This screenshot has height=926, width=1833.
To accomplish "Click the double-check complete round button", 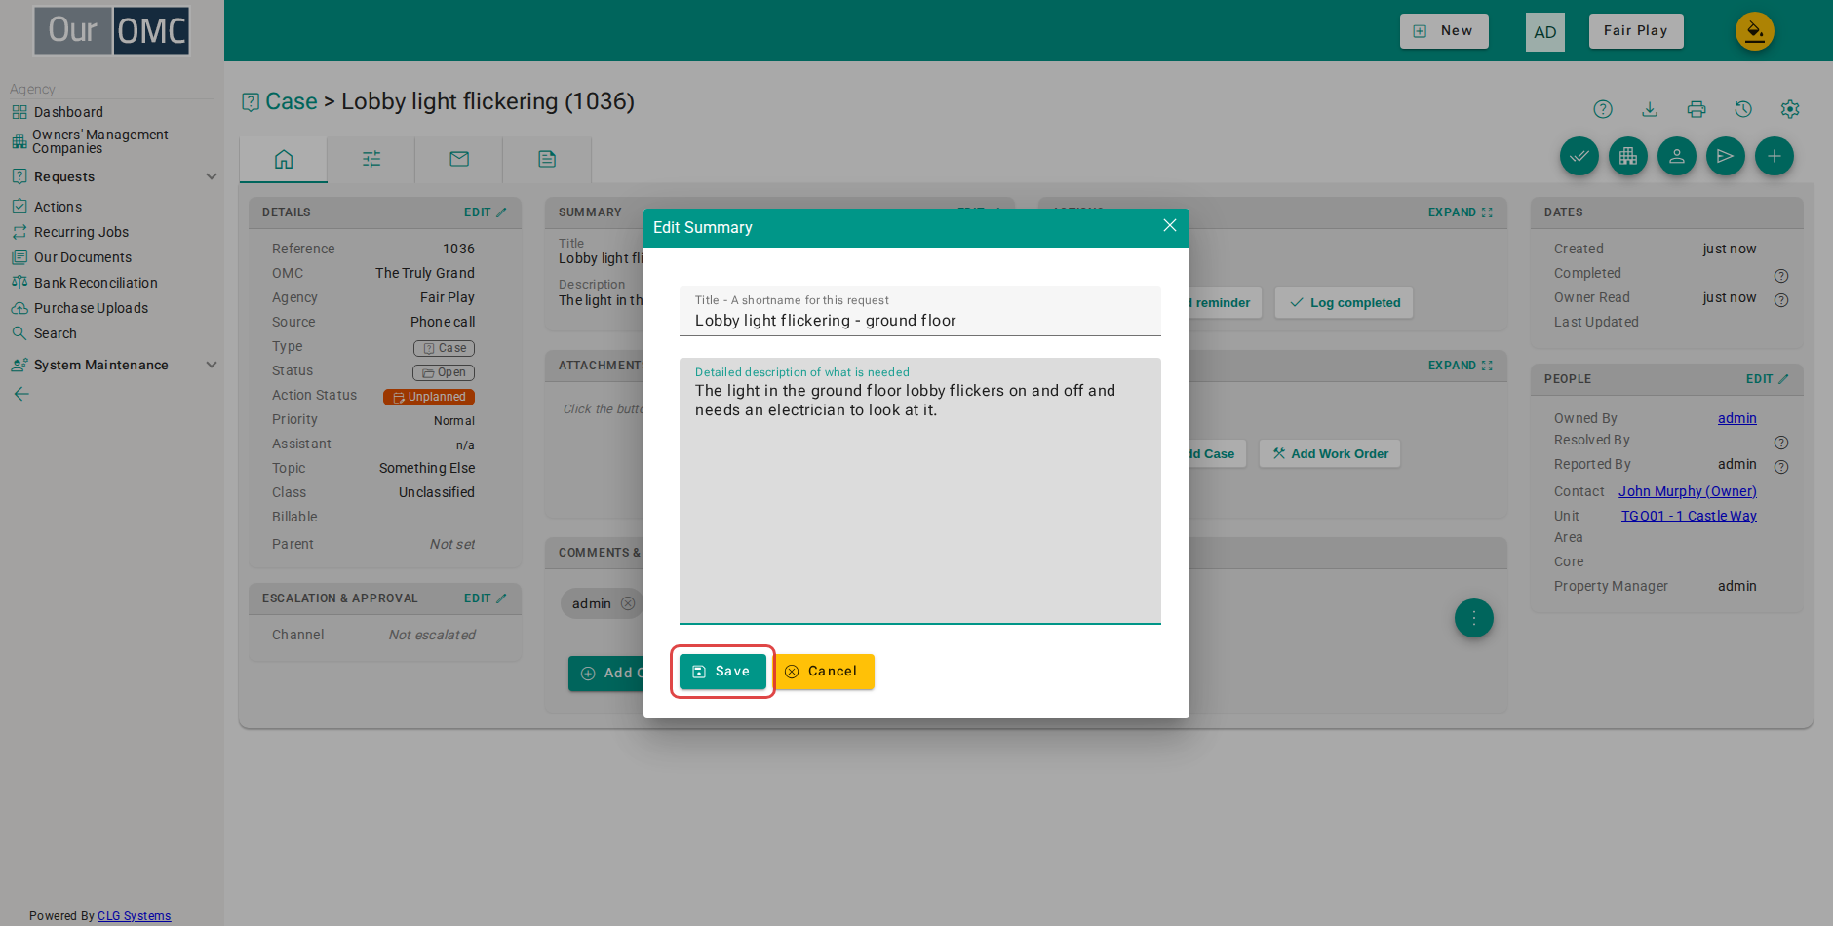I will tap(1579, 156).
